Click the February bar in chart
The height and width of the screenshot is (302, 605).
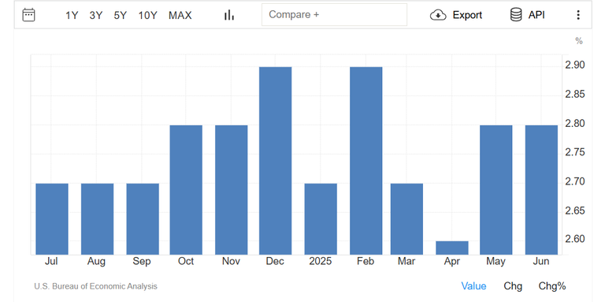[366, 161]
